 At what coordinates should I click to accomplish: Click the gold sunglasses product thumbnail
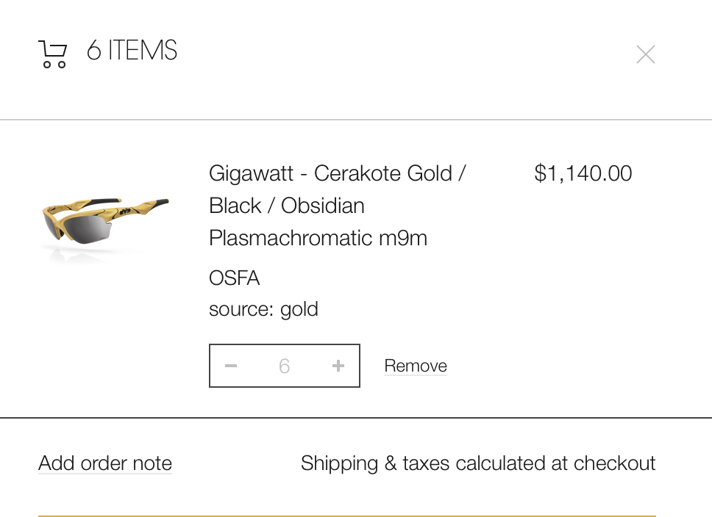(104, 225)
